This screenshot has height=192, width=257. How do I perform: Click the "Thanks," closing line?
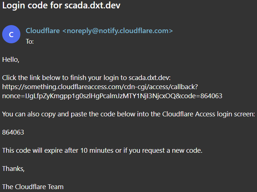tap(13, 168)
